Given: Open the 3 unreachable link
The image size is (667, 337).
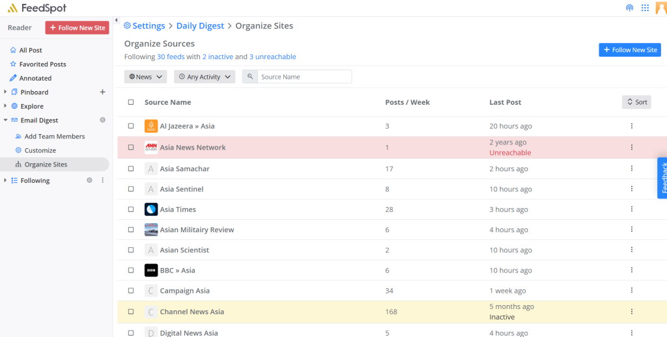Looking at the screenshot, I should click(x=272, y=57).
